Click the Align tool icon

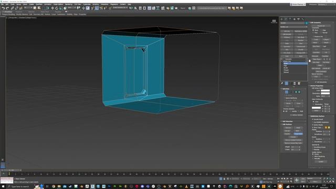coord(135,8)
